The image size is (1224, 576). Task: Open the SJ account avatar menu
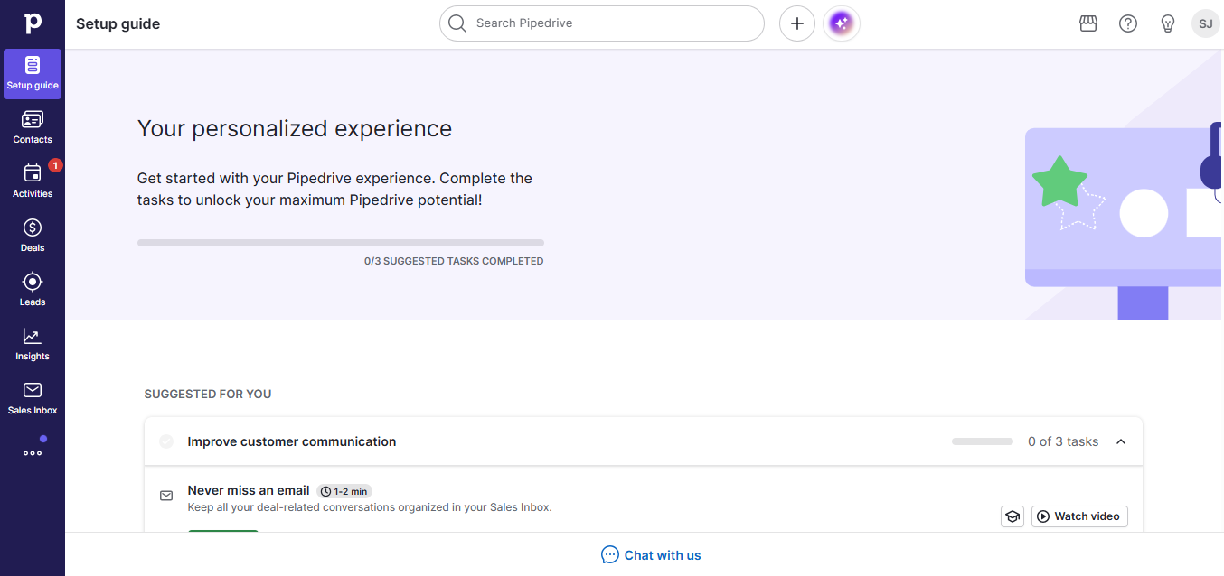coord(1206,23)
